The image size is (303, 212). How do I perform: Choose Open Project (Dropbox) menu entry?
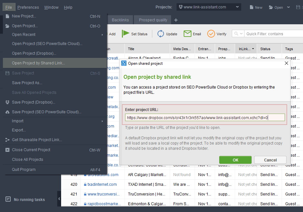pos(55,53)
